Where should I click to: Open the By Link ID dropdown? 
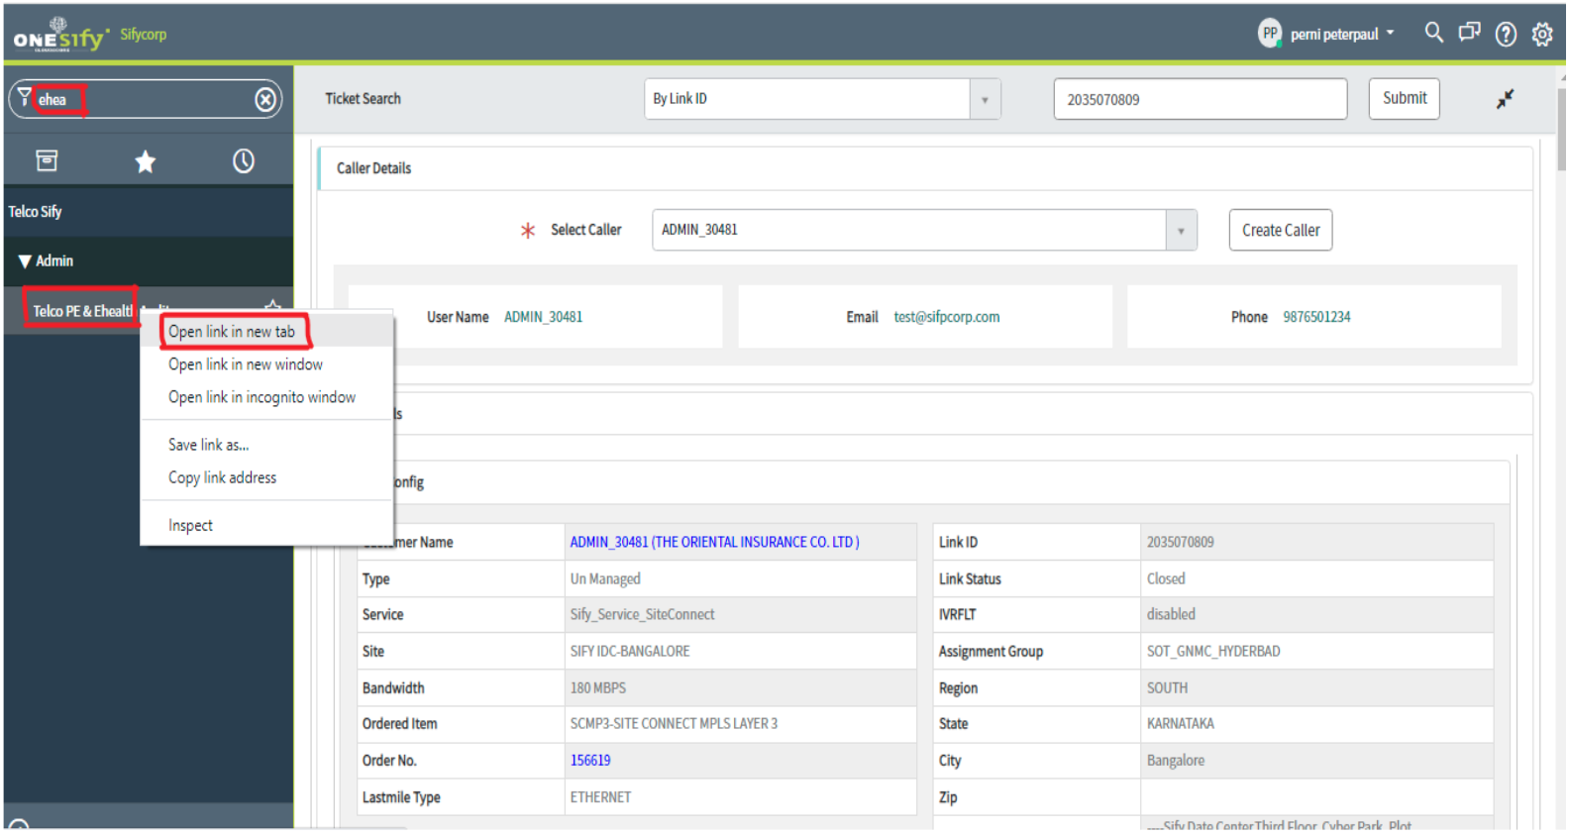pos(822,99)
